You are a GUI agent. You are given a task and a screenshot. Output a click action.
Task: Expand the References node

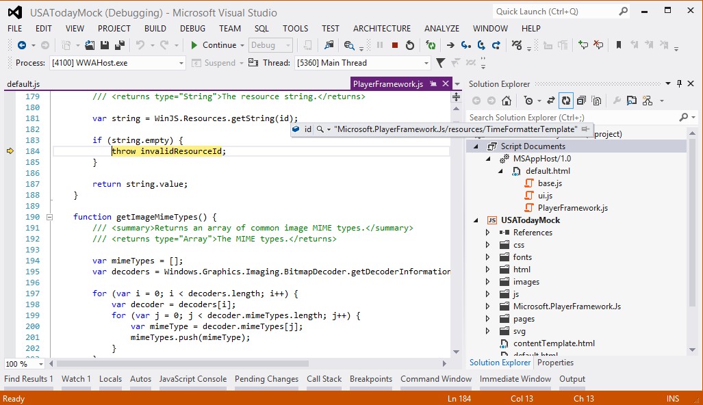[487, 232]
